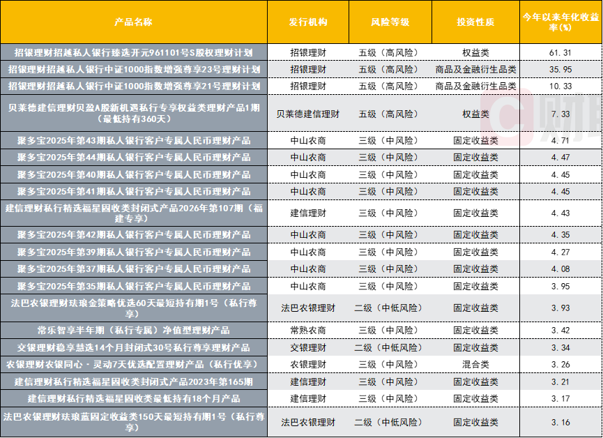Click the 风险等级 column header
The width and height of the screenshot is (603, 438).
point(390,22)
